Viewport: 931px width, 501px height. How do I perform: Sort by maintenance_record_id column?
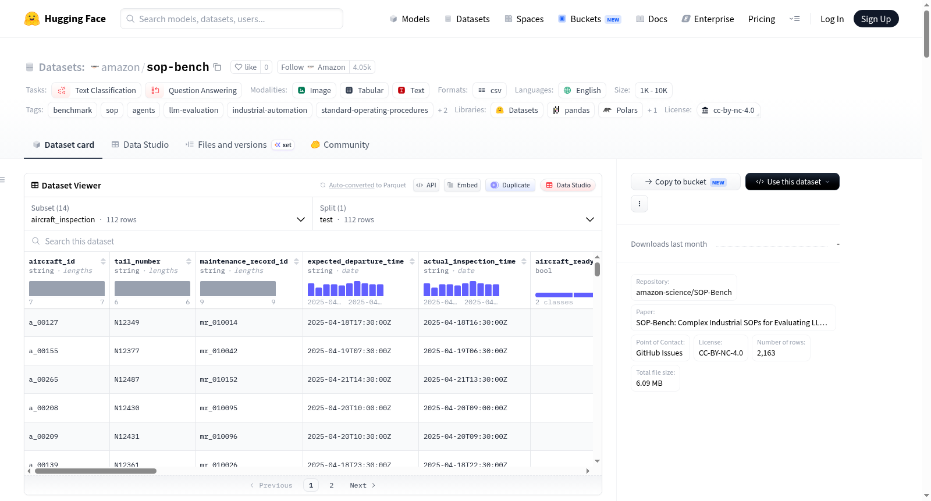coord(296,261)
